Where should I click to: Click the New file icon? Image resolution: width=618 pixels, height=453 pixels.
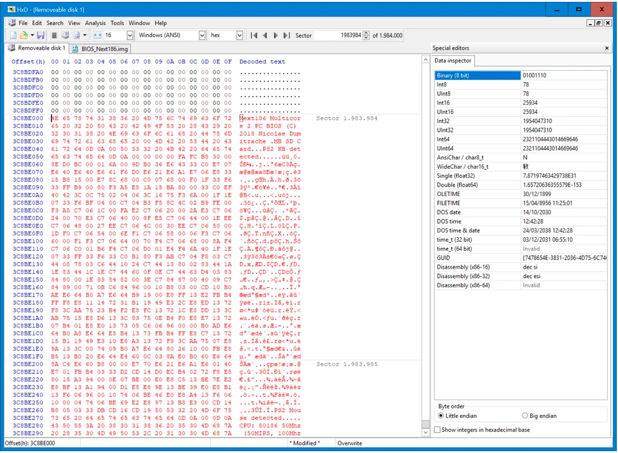[x=12, y=36]
